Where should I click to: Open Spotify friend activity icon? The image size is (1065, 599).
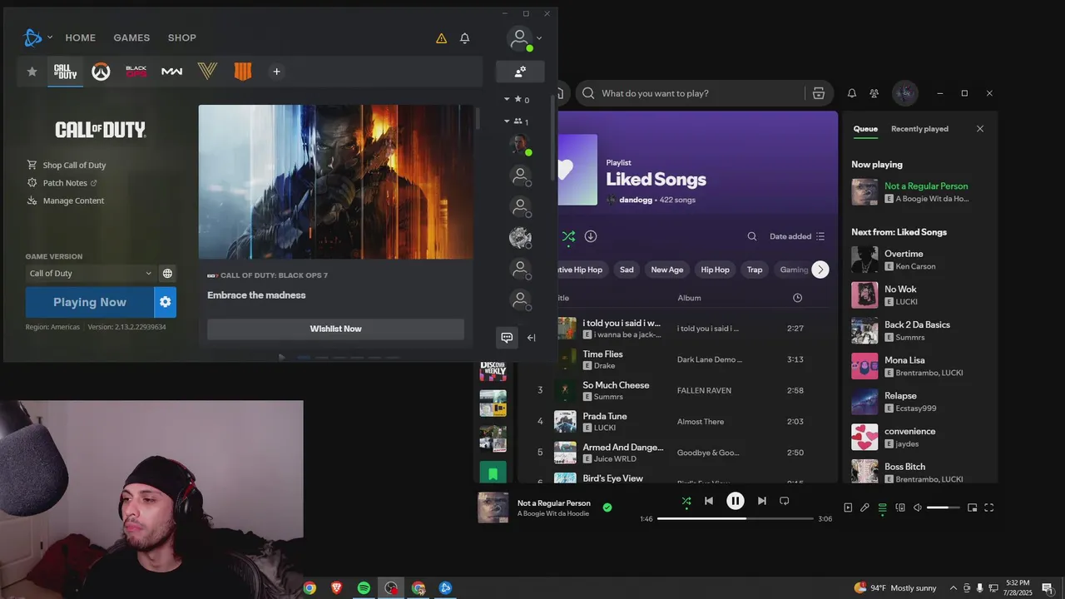[874, 93]
